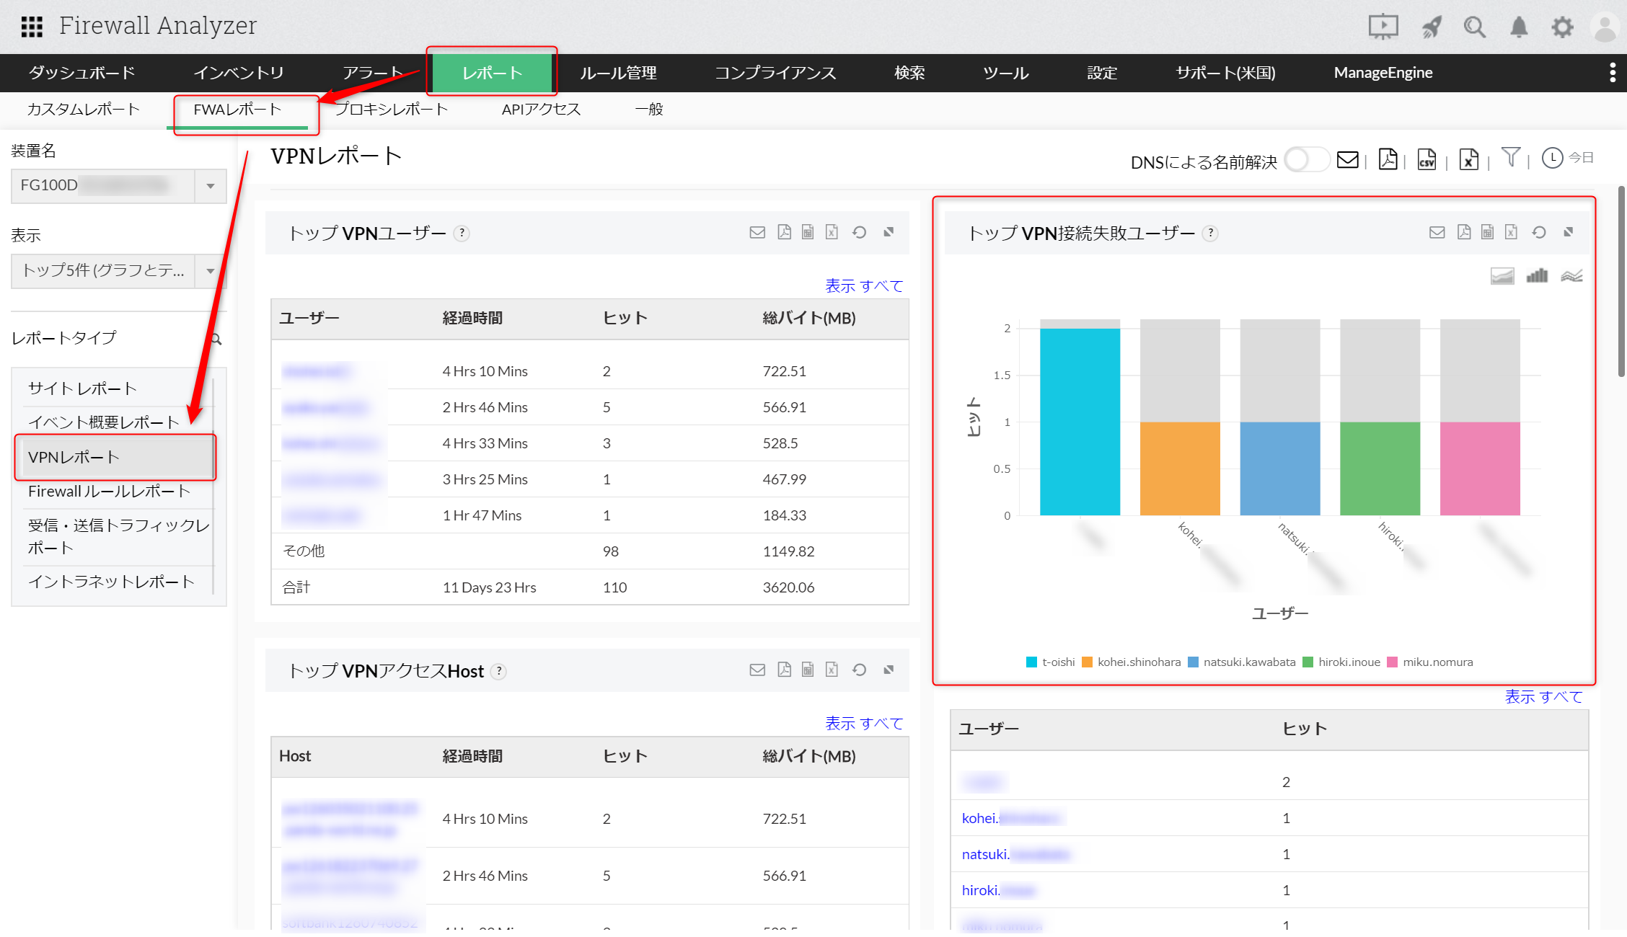The width and height of the screenshot is (1627, 937).
Task: Click the alarm bell notification icon
Action: [1519, 27]
